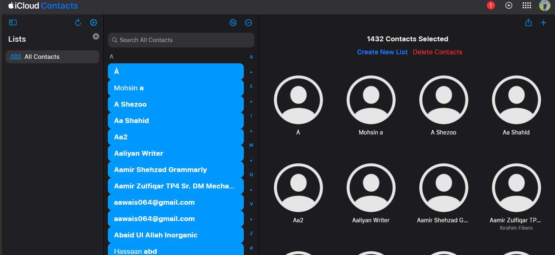Click Create New List
Viewport: 555px width, 255px height.
pos(382,52)
